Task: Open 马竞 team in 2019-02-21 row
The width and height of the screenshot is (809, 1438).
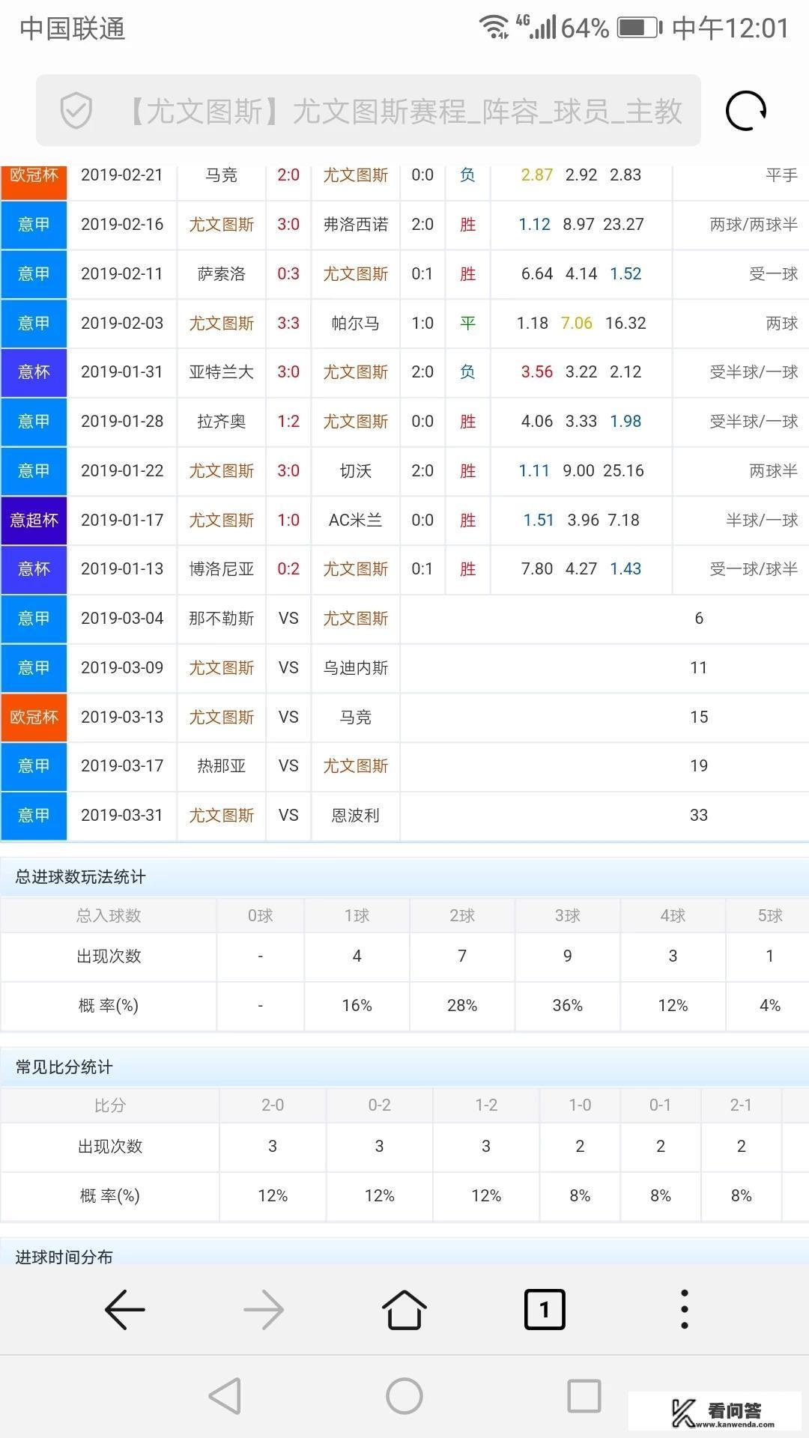Action: [221, 175]
